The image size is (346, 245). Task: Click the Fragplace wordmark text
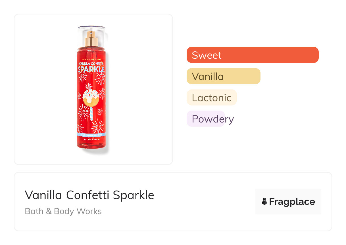[292, 202]
